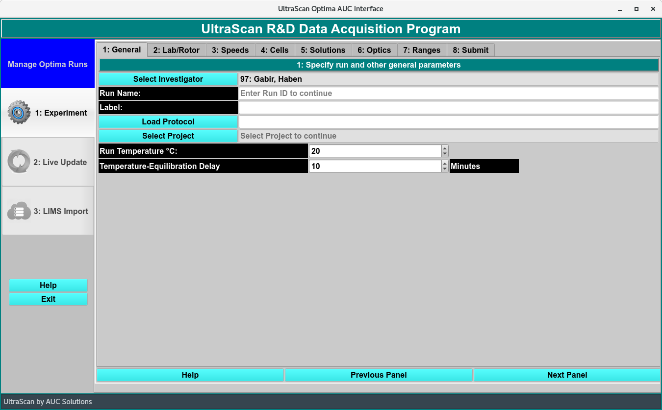Select the Solutions tab
The image size is (662, 410).
(x=323, y=50)
